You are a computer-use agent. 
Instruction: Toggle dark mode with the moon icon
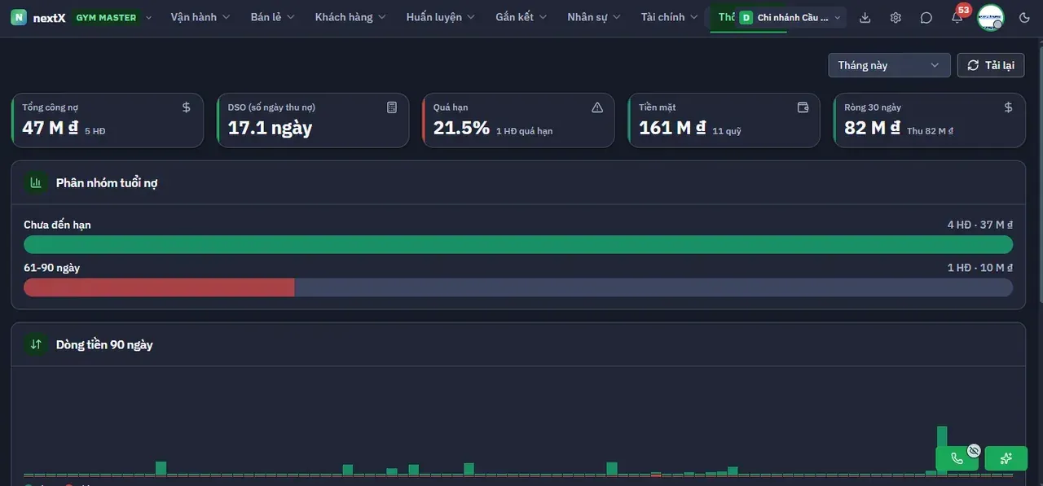click(x=1024, y=17)
